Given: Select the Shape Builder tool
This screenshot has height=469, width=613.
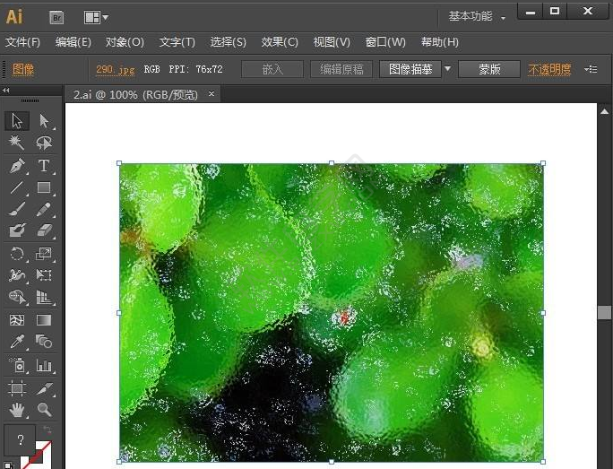Looking at the screenshot, I should point(17,298).
